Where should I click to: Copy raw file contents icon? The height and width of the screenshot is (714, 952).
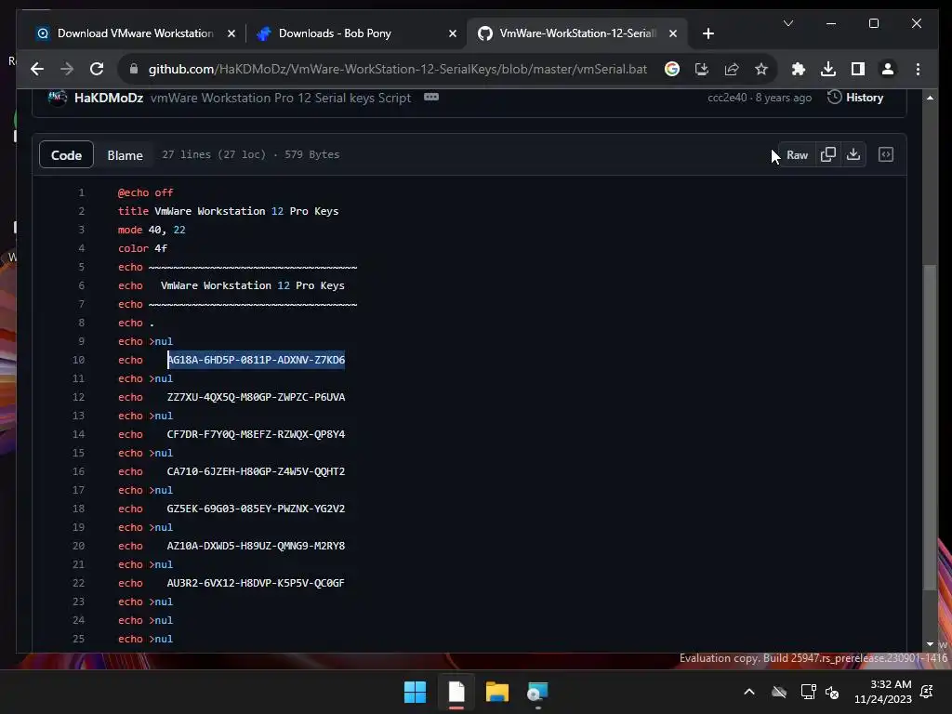[x=828, y=155]
